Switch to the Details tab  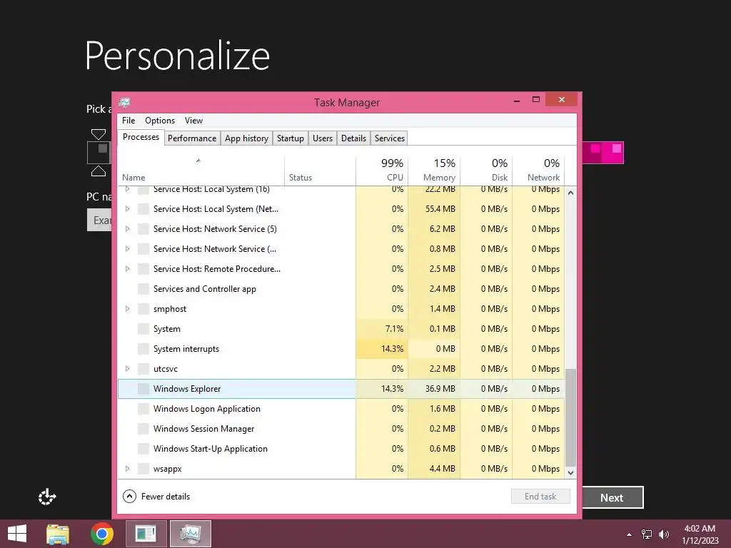[353, 138]
